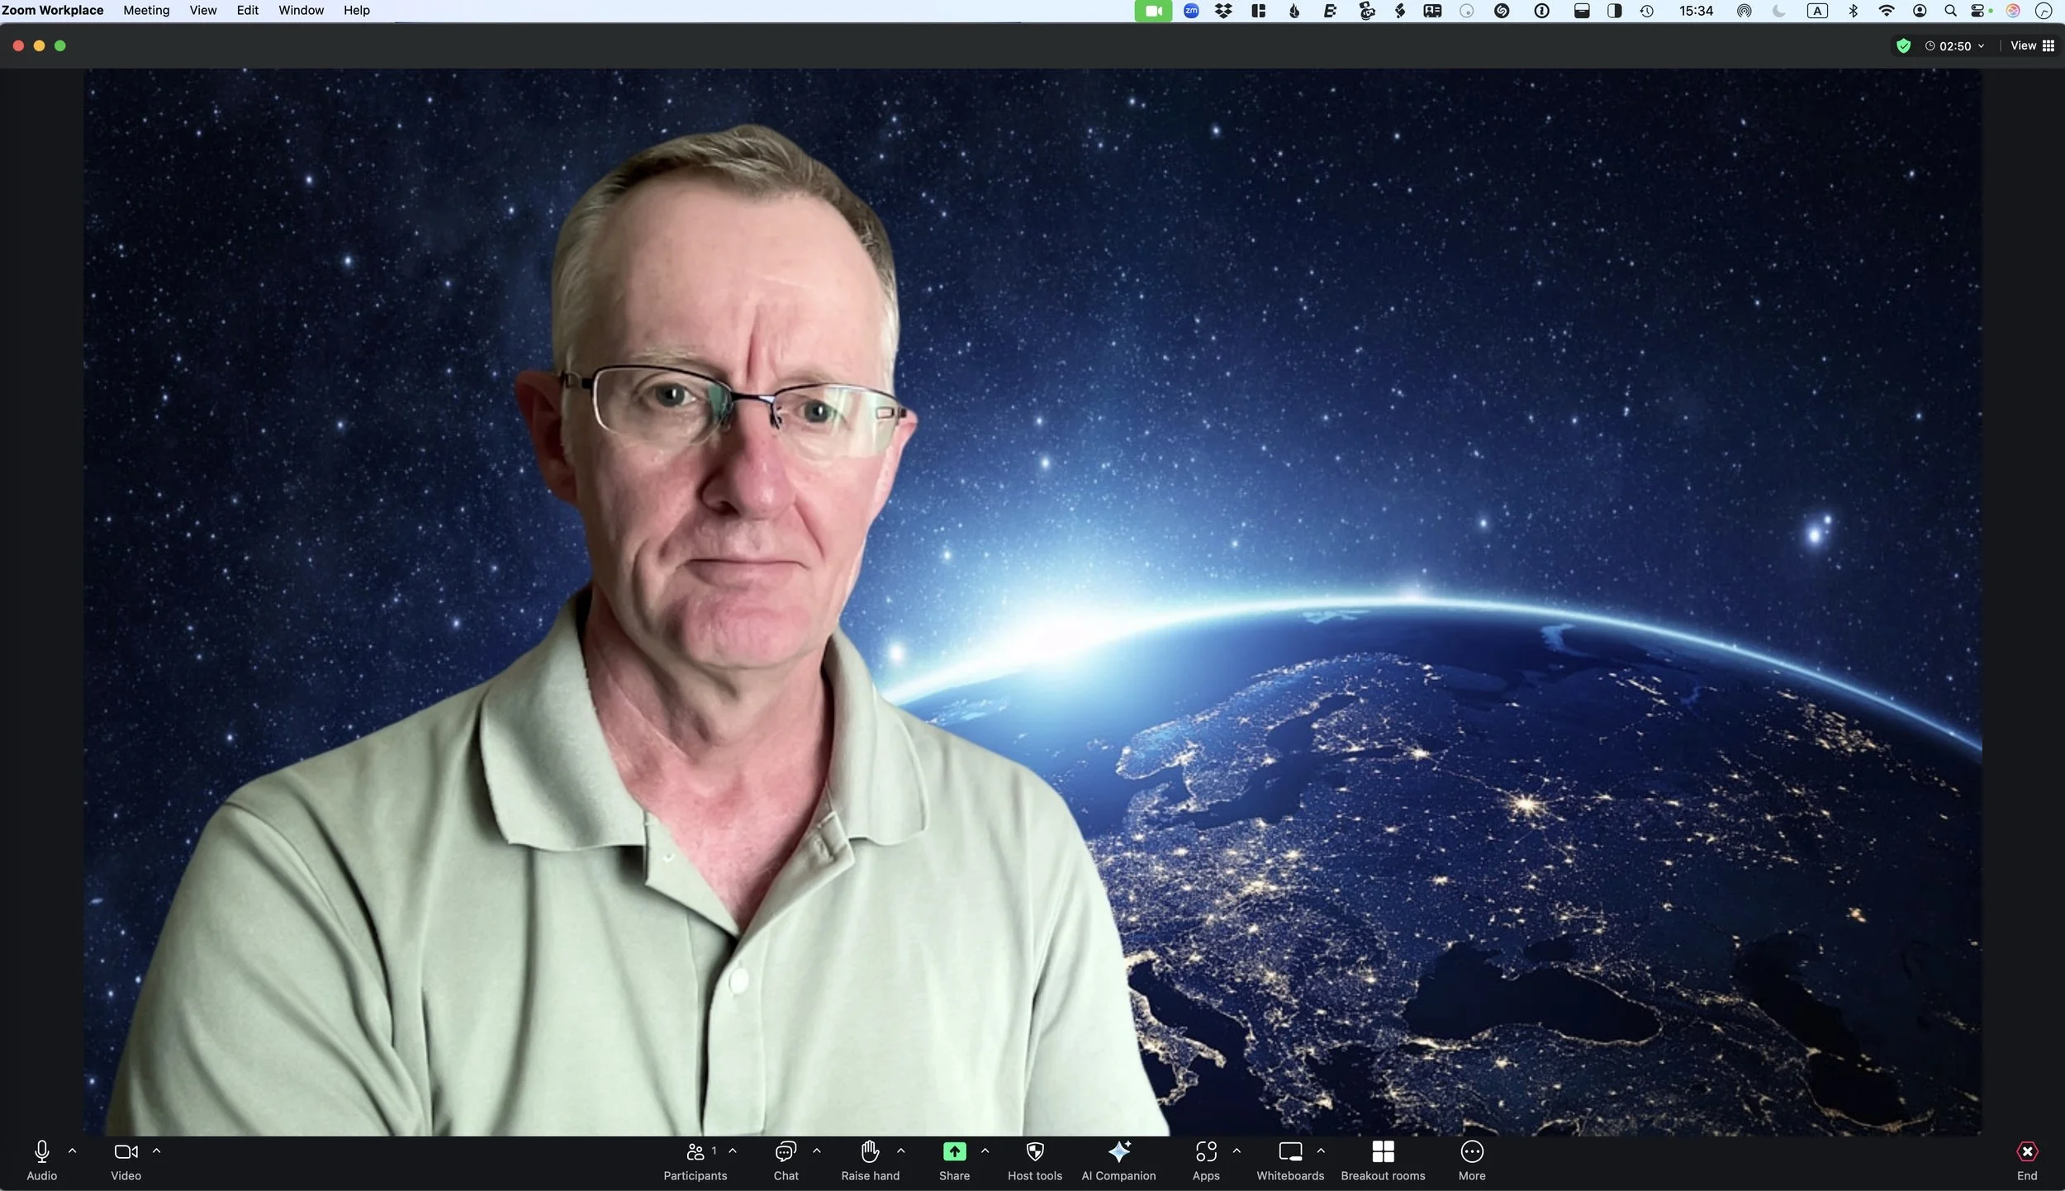This screenshot has width=2065, height=1191.
Task: Open the Window menu
Action: click(301, 11)
